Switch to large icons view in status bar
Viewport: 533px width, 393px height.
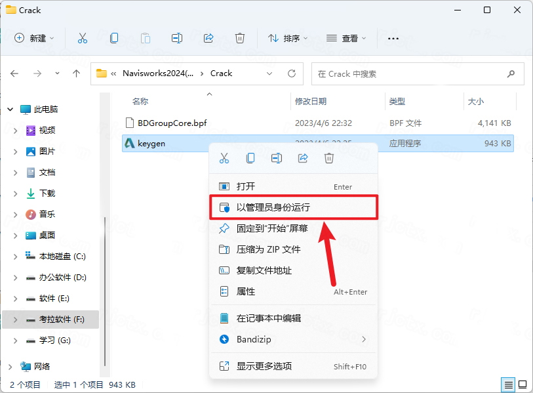coord(523,385)
